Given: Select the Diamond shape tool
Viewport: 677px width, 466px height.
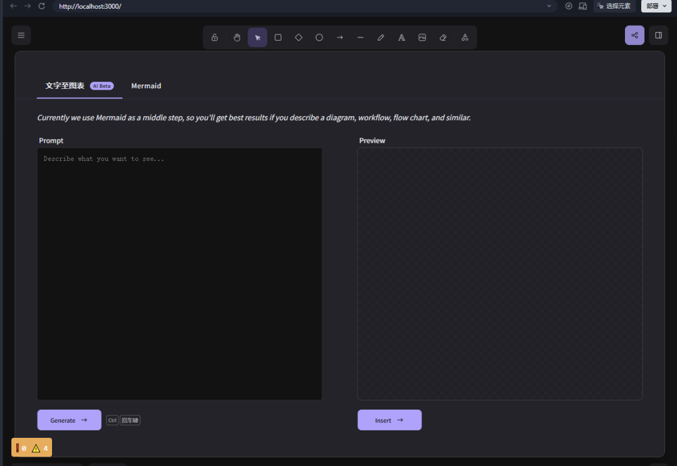Looking at the screenshot, I should [x=298, y=38].
